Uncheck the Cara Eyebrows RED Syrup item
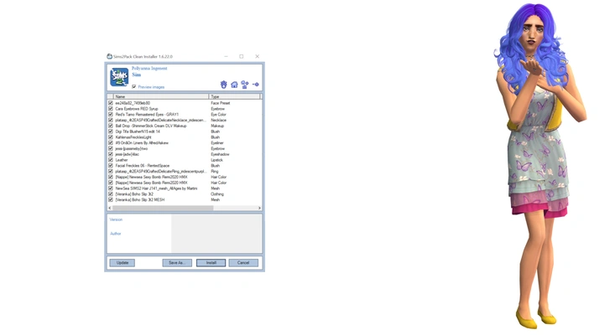Viewport: 615px width, 335px height. (x=111, y=109)
